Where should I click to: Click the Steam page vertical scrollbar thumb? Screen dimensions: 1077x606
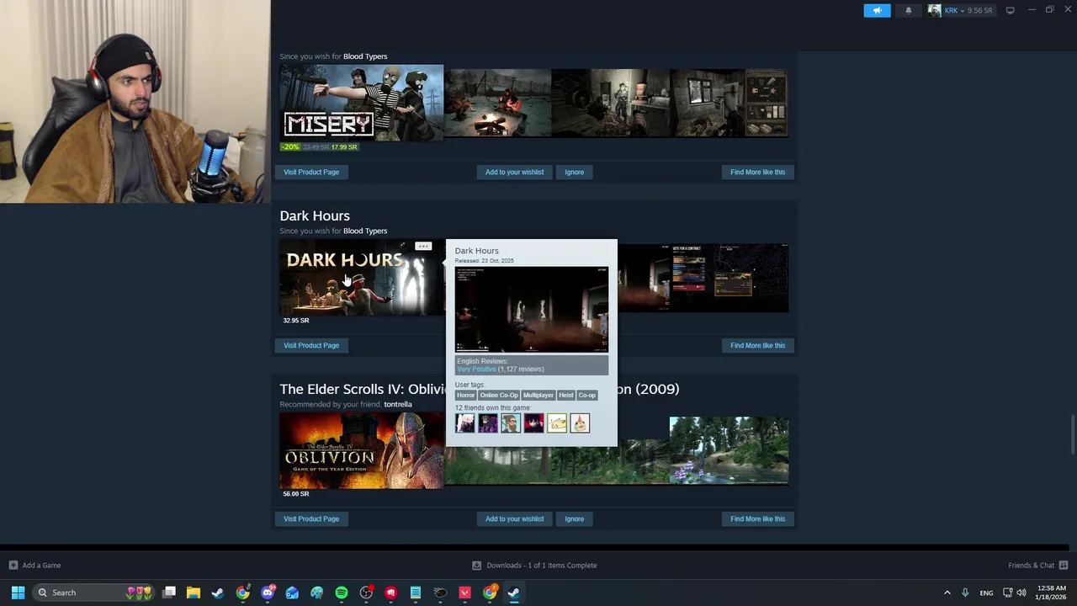(x=1072, y=434)
